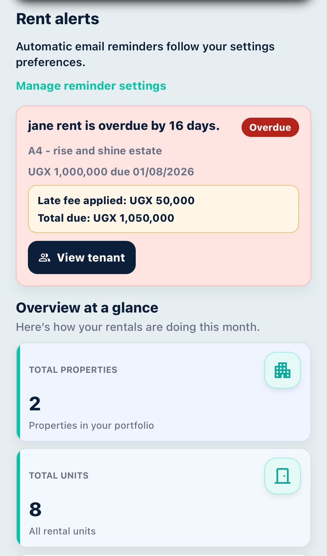Open the Total Properties card label
This screenshot has width=327, height=556.
coord(73,370)
